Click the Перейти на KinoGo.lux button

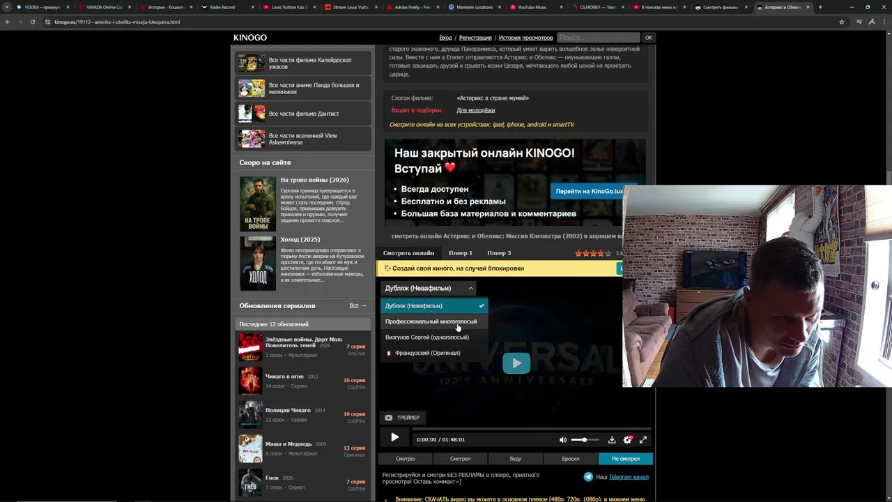(589, 191)
